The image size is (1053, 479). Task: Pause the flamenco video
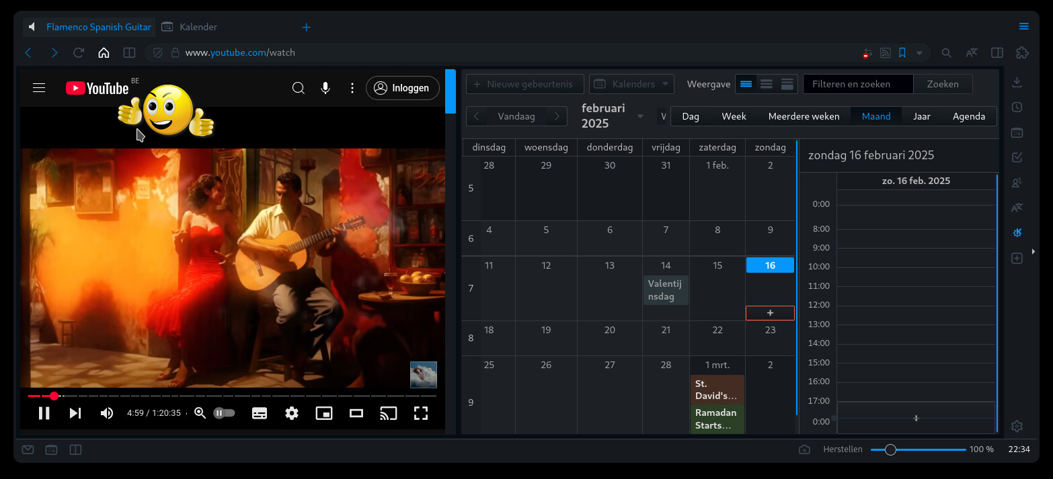click(44, 413)
